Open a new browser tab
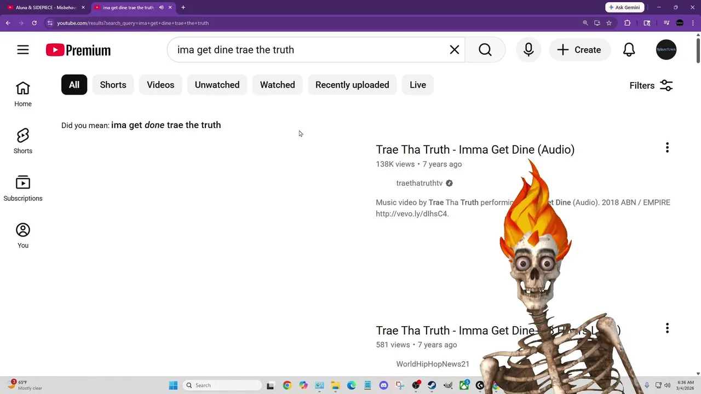Viewport: 701px width, 394px height. click(x=183, y=8)
